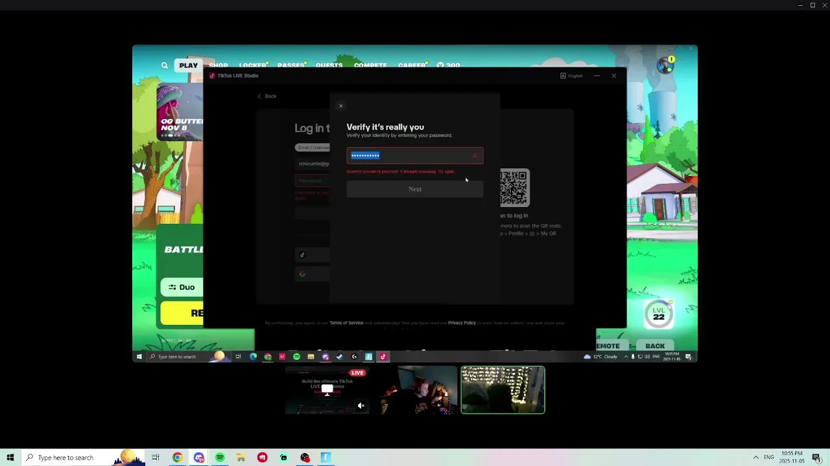The image size is (830, 466).
Task: Select the Duo mode button
Action: tap(182, 287)
